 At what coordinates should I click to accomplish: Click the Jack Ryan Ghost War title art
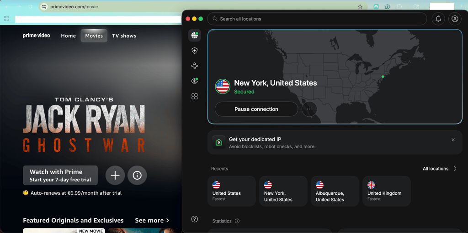(84, 124)
